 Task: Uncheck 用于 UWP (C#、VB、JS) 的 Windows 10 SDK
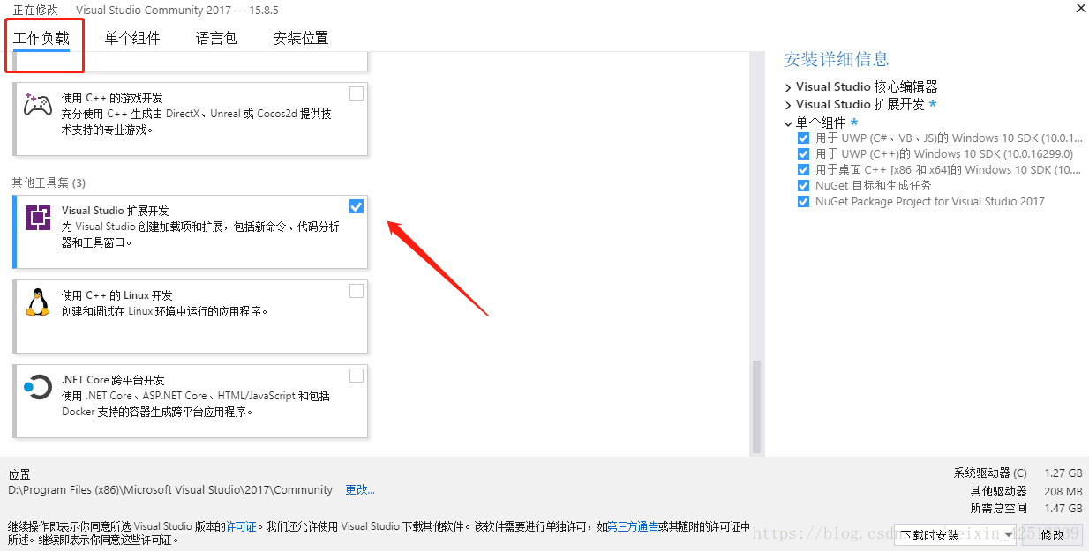(x=803, y=138)
